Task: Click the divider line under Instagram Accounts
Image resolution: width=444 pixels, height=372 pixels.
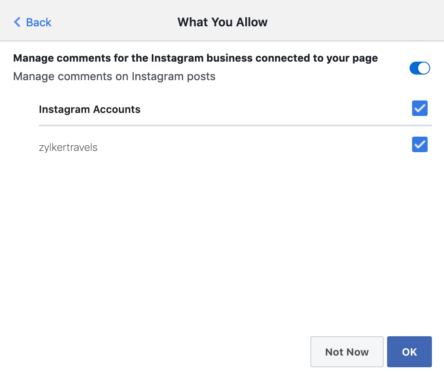Action: pos(235,125)
